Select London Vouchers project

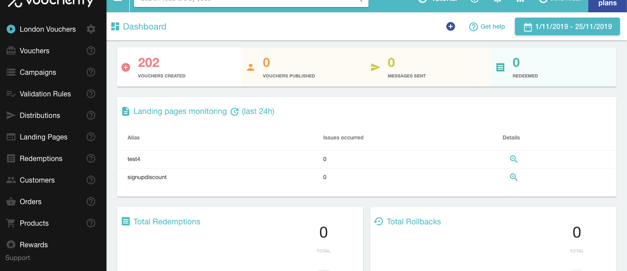[x=47, y=29]
